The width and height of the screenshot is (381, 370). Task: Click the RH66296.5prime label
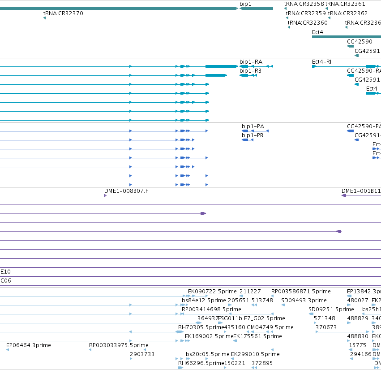click(201, 363)
